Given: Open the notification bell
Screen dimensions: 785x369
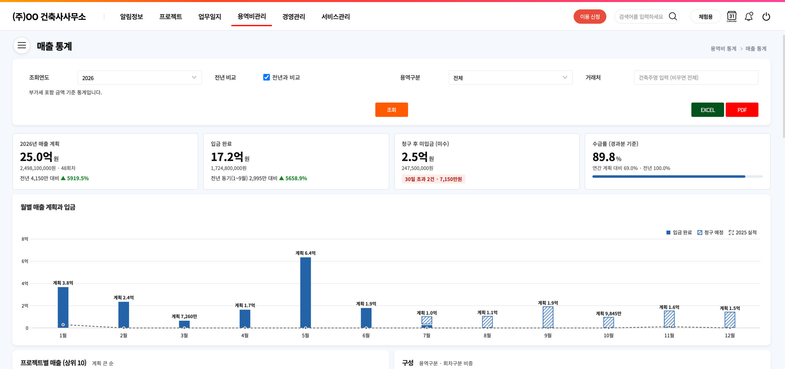Looking at the screenshot, I should pyautogui.click(x=749, y=16).
